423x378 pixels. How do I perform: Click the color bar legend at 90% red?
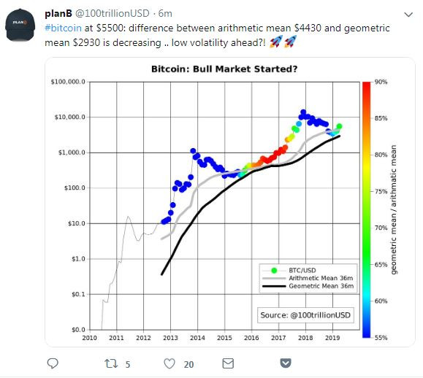point(366,85)
